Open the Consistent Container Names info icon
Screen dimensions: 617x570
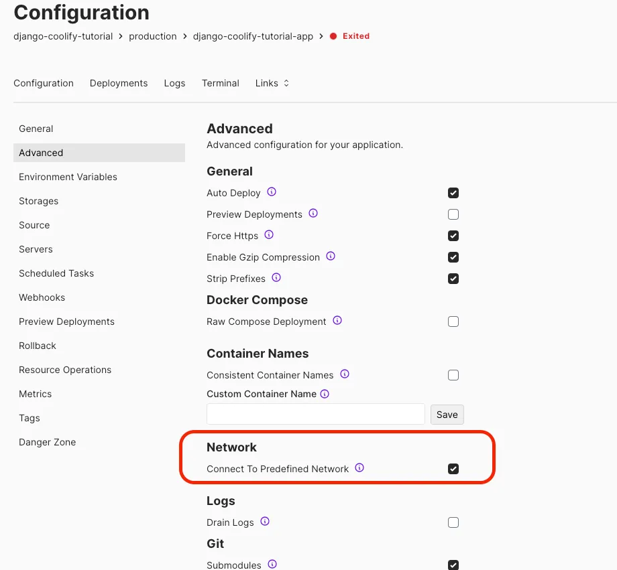[344, 374]
